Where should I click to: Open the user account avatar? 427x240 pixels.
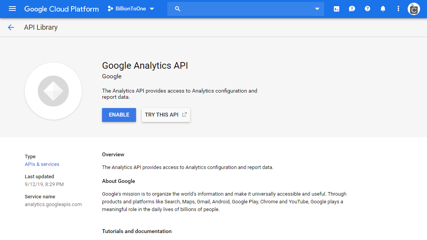pyautogui.click(x=414, y=9)
